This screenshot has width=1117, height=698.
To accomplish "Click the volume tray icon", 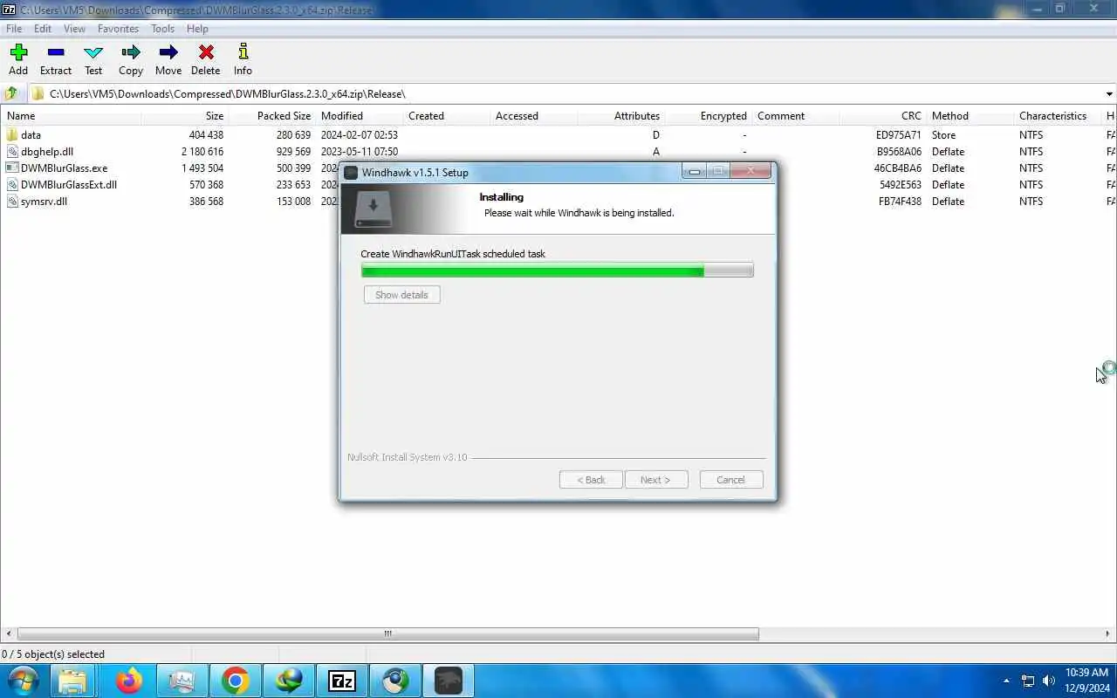I will pos(1049,681).
